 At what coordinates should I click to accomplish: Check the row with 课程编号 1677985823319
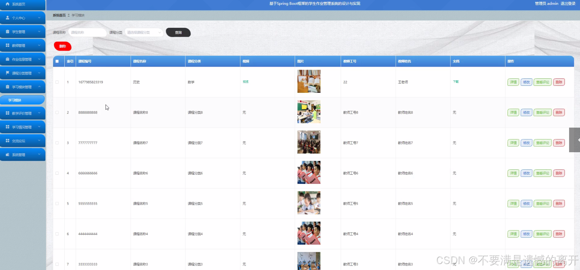57,82
